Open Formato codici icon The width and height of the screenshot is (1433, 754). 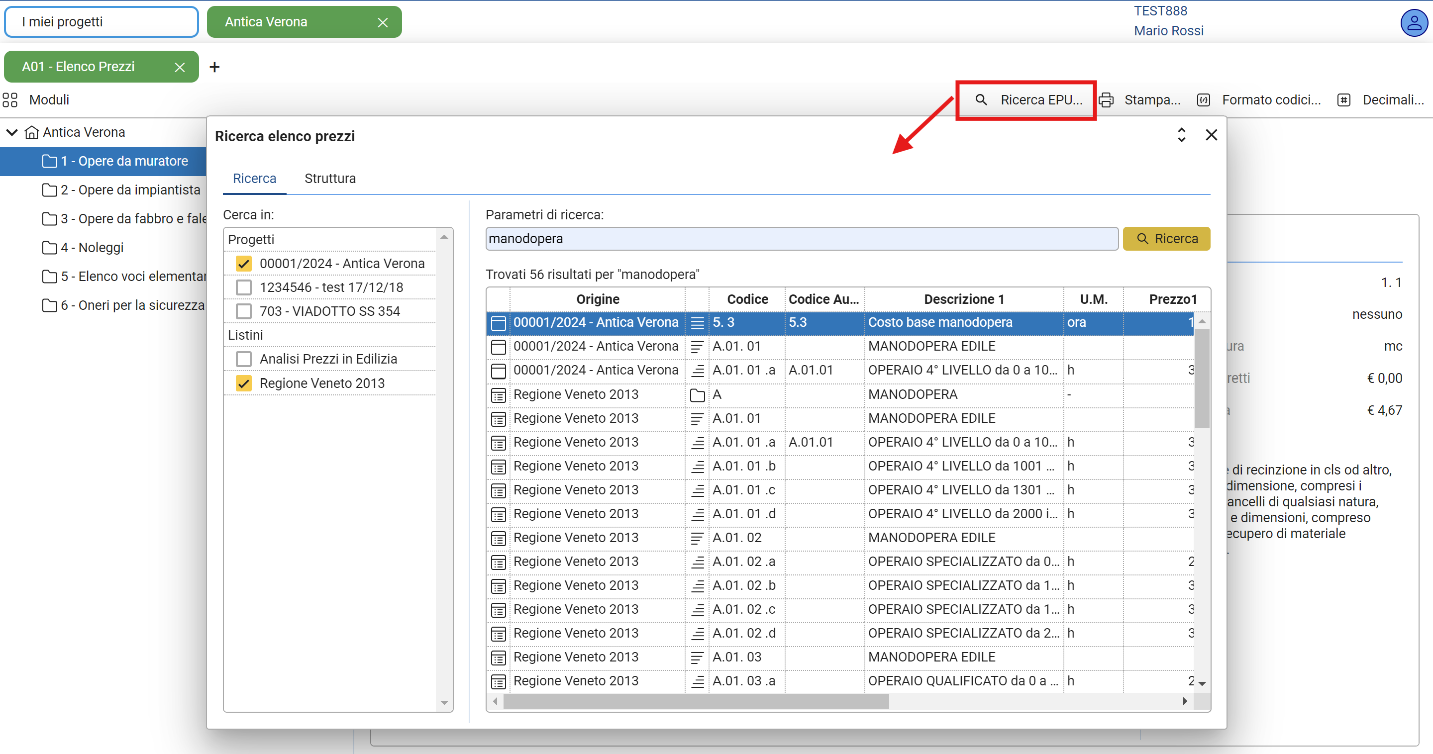[x=1203, y=100]
